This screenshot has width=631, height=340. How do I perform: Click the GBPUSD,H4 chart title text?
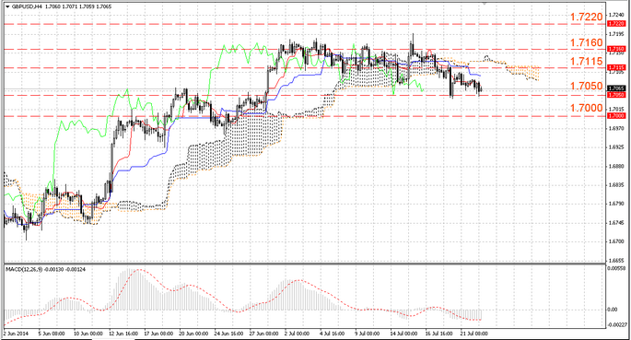[26, 6]
